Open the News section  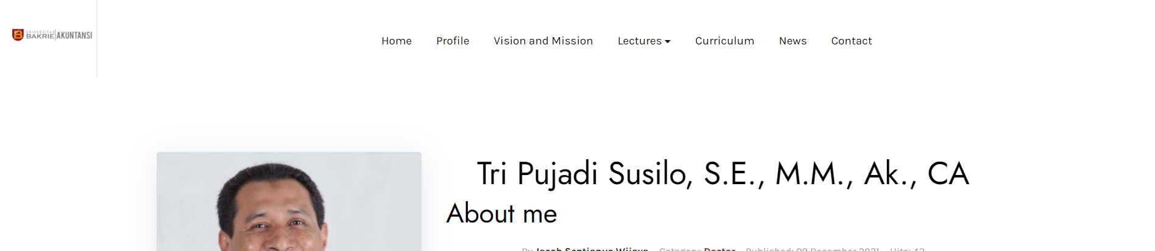click(793, 41)
